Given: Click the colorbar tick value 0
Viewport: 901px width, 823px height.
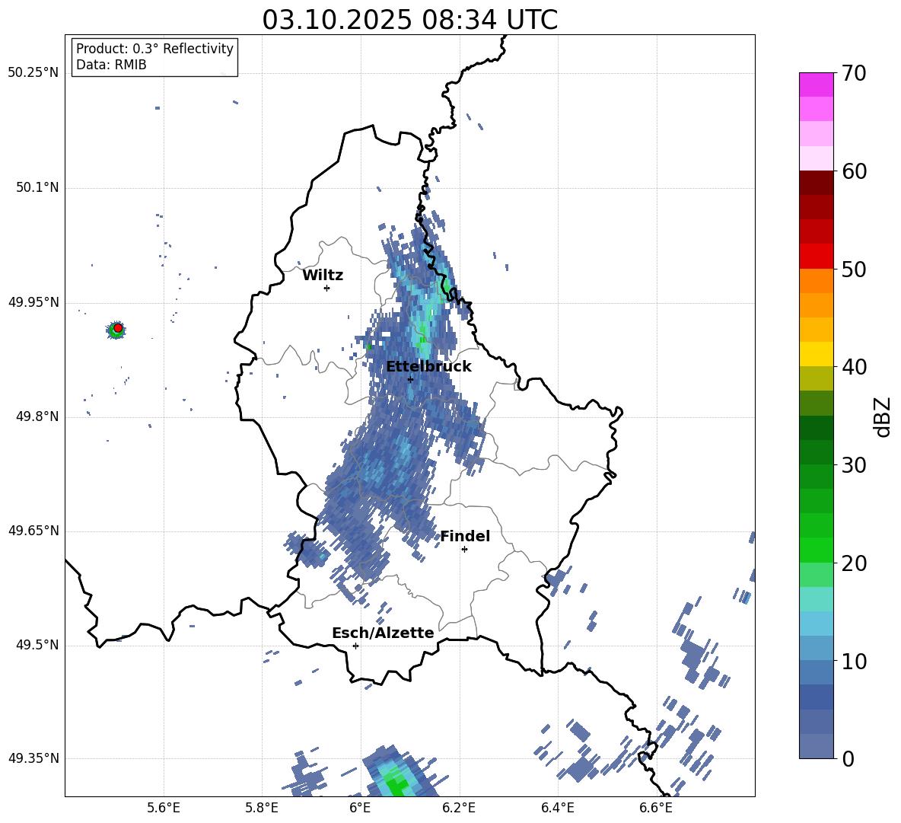Looking at the screenshot, I should coord(848,758).
